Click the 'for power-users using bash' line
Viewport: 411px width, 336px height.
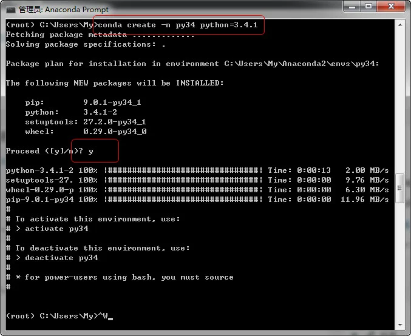click(x=120, y=277)
